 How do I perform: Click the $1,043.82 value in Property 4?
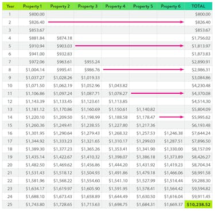118,86
